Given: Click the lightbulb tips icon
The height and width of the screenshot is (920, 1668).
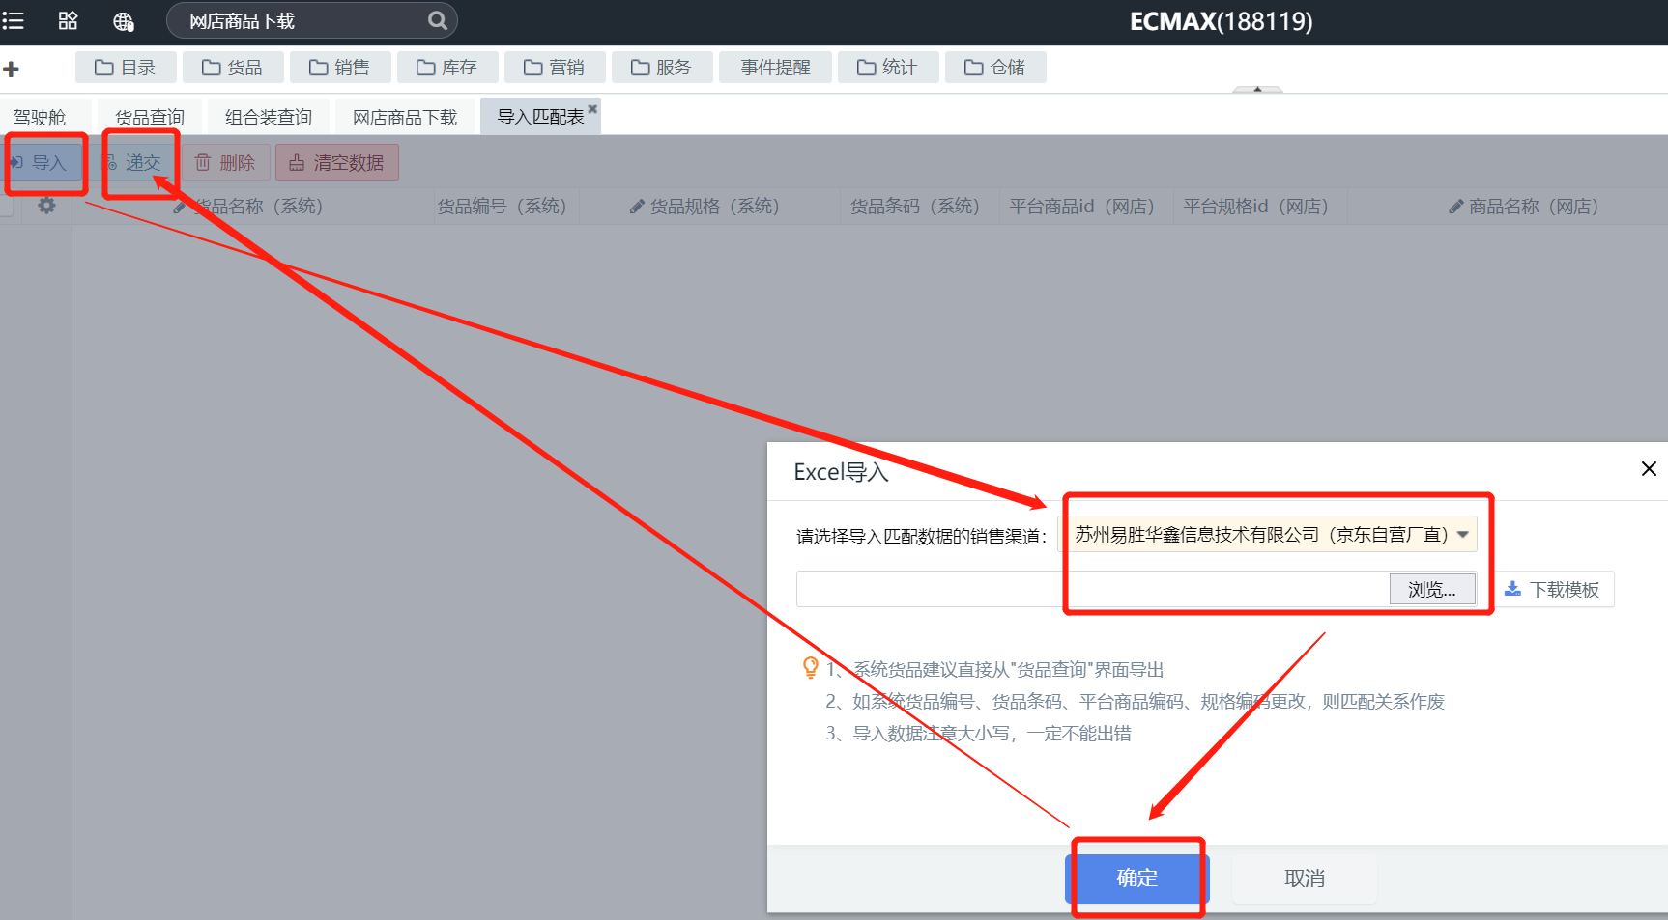Looking at the screenshot, I should click(x=811, y=667).
